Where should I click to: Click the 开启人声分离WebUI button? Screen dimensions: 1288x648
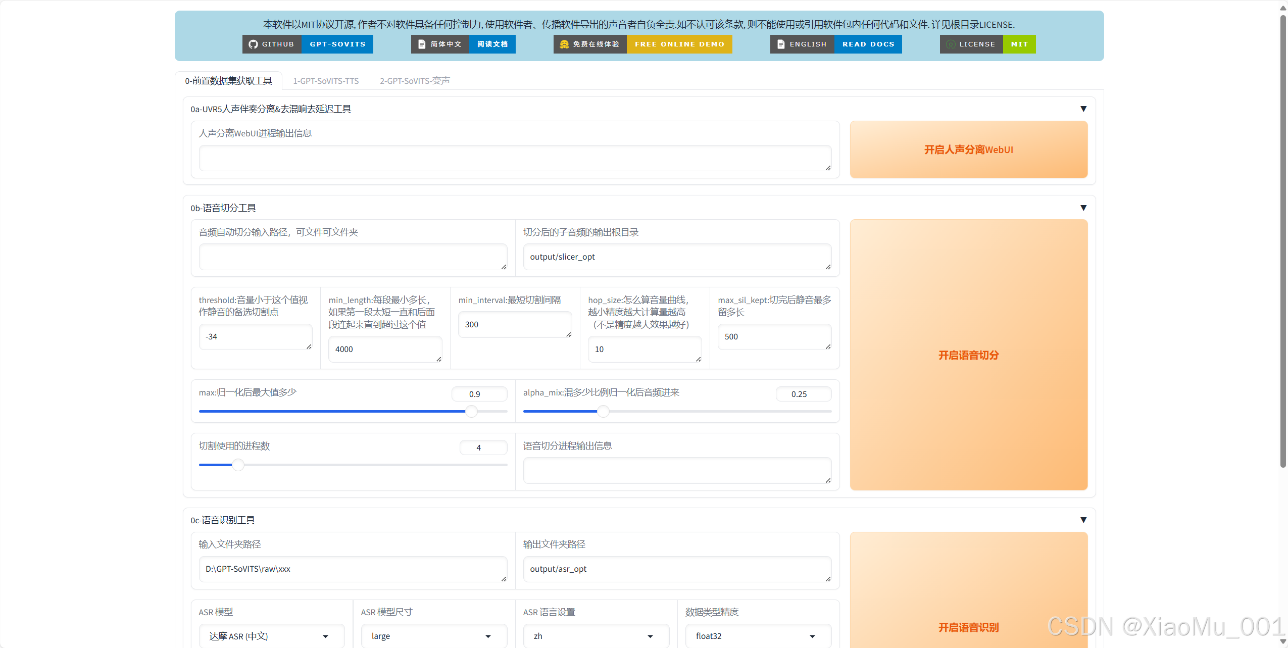[968, 149]
